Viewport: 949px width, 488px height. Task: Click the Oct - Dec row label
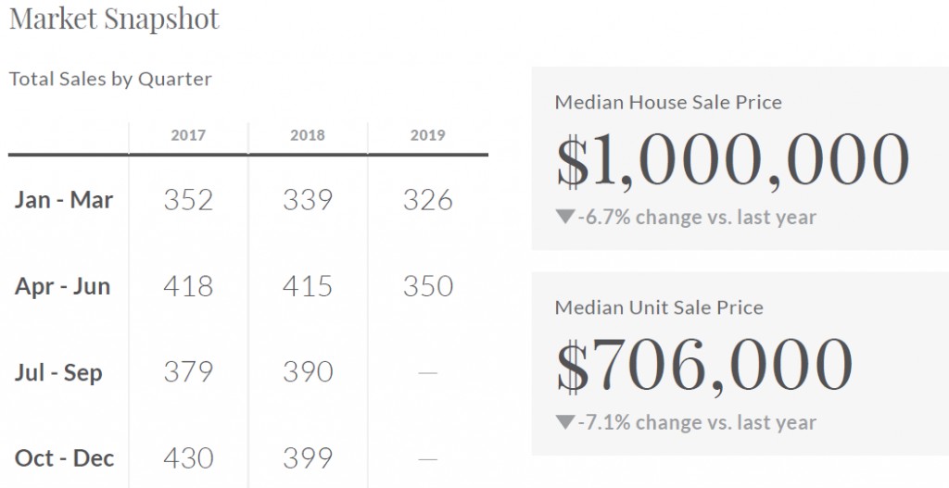click(64, 457)
